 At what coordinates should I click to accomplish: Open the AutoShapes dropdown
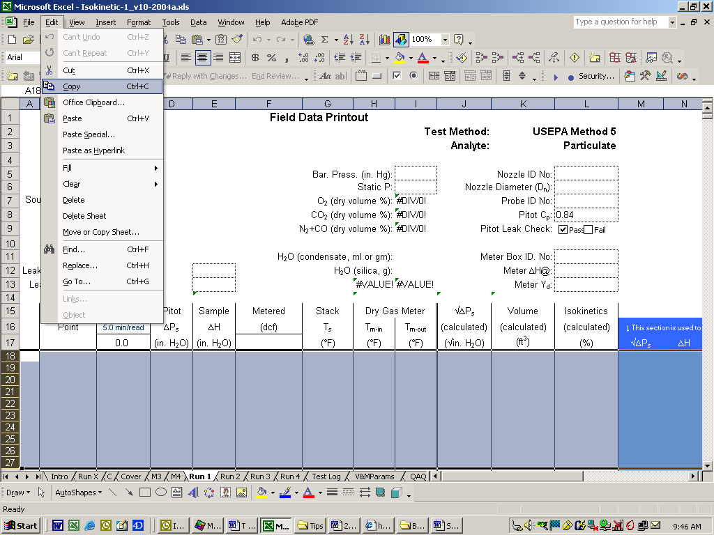click(x=78, y=493)
